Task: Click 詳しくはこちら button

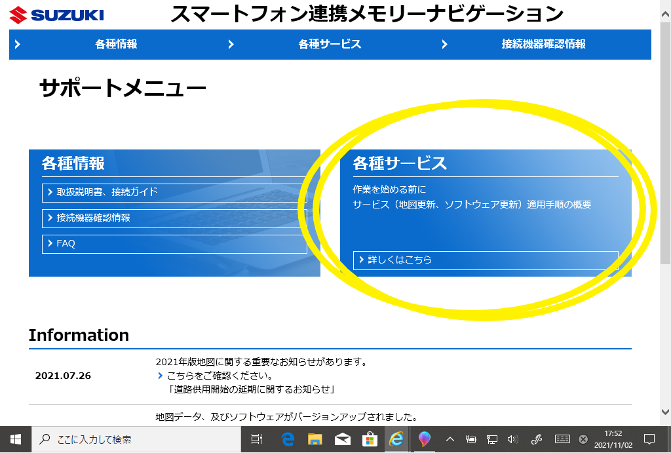Action: 486,260
